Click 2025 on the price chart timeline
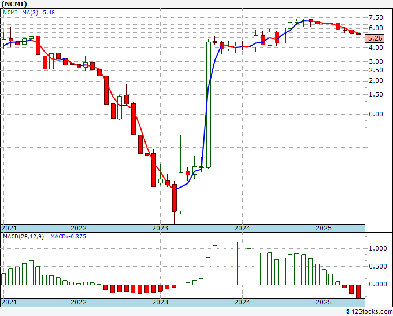This screenshot has width=393, height=316. pos(323,228)
